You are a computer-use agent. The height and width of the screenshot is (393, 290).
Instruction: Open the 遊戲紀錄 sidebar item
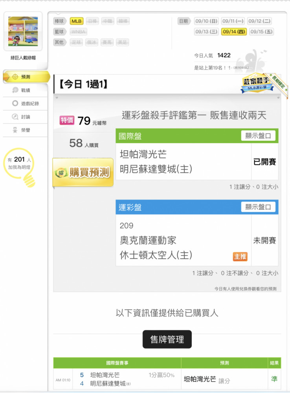click(x=25, y=103)
